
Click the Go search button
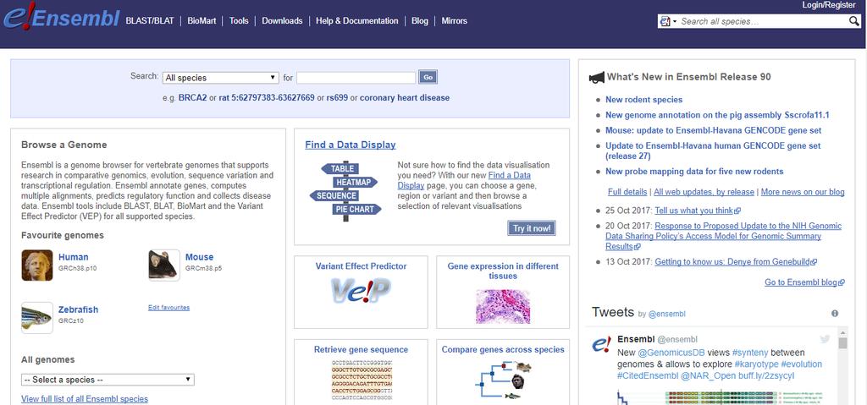point(428,77)
